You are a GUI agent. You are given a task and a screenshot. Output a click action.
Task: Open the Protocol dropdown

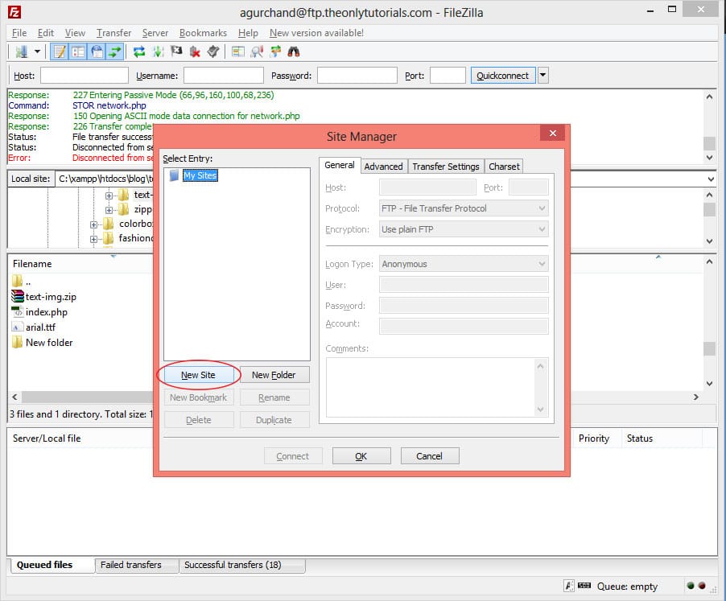[464, 208]
